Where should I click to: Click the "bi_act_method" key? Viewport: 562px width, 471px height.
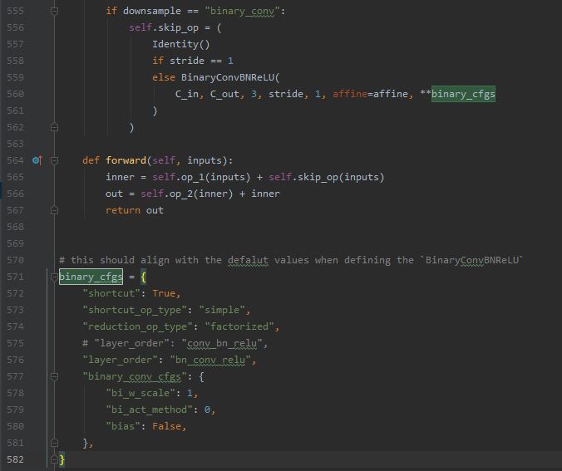(149, 410)
